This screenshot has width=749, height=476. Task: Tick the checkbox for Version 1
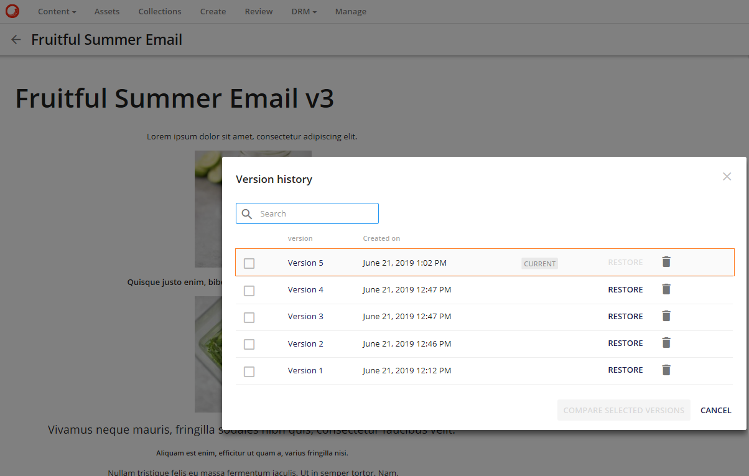click(249, 371)
